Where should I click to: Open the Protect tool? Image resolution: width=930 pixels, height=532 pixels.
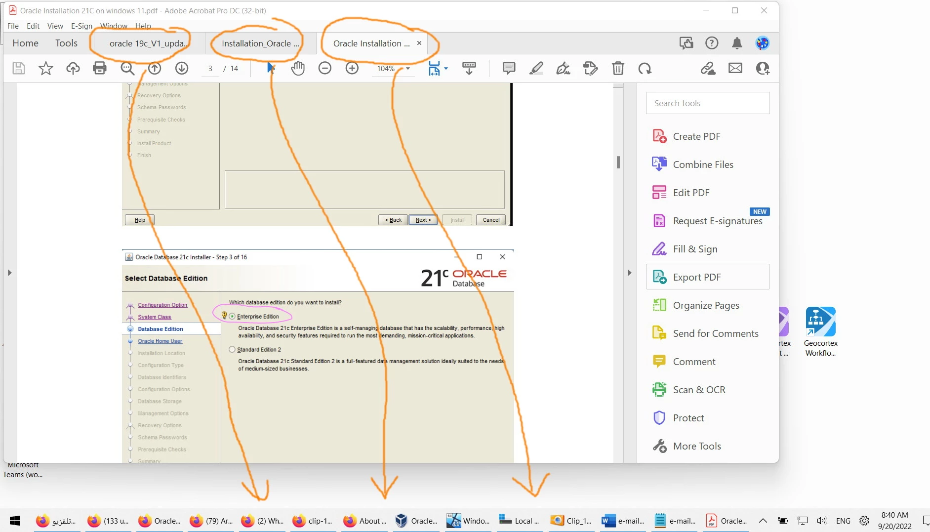click(707, 418)
